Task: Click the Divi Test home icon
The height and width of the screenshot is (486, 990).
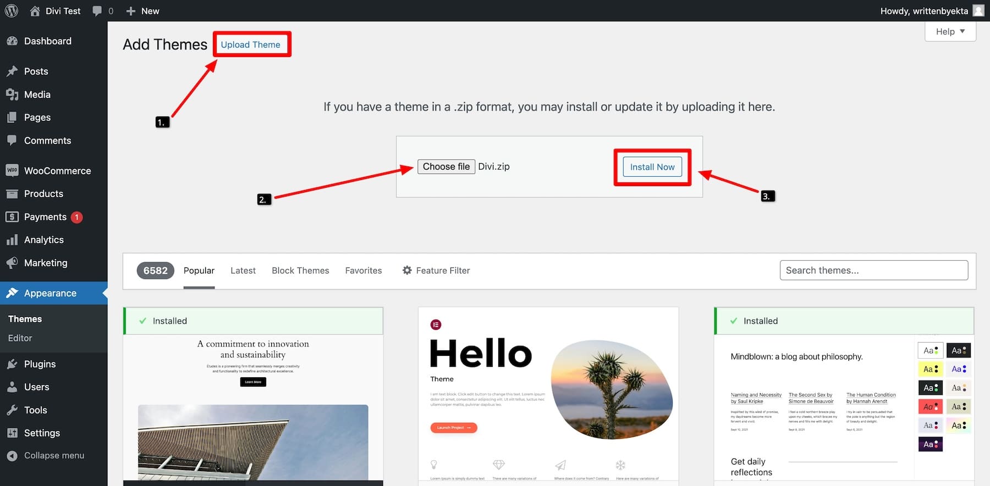Action: tap(35, 10)
